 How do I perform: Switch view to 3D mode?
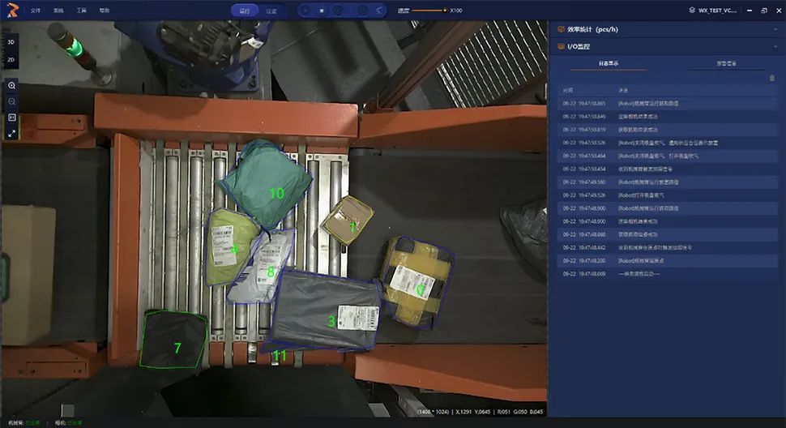[11, 41]
